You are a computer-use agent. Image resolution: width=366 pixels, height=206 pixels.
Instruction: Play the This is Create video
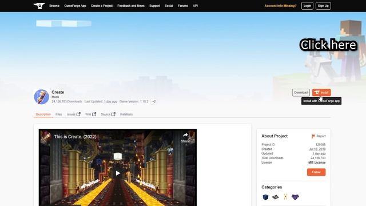[118, 173]
